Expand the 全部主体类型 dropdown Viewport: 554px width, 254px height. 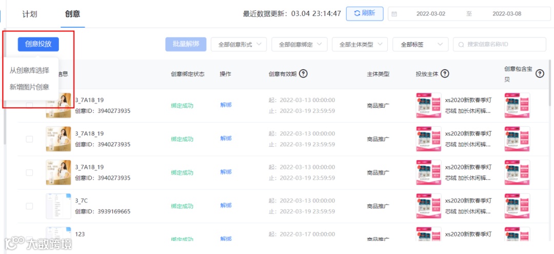pyautogui.click(x=360, y=45)
